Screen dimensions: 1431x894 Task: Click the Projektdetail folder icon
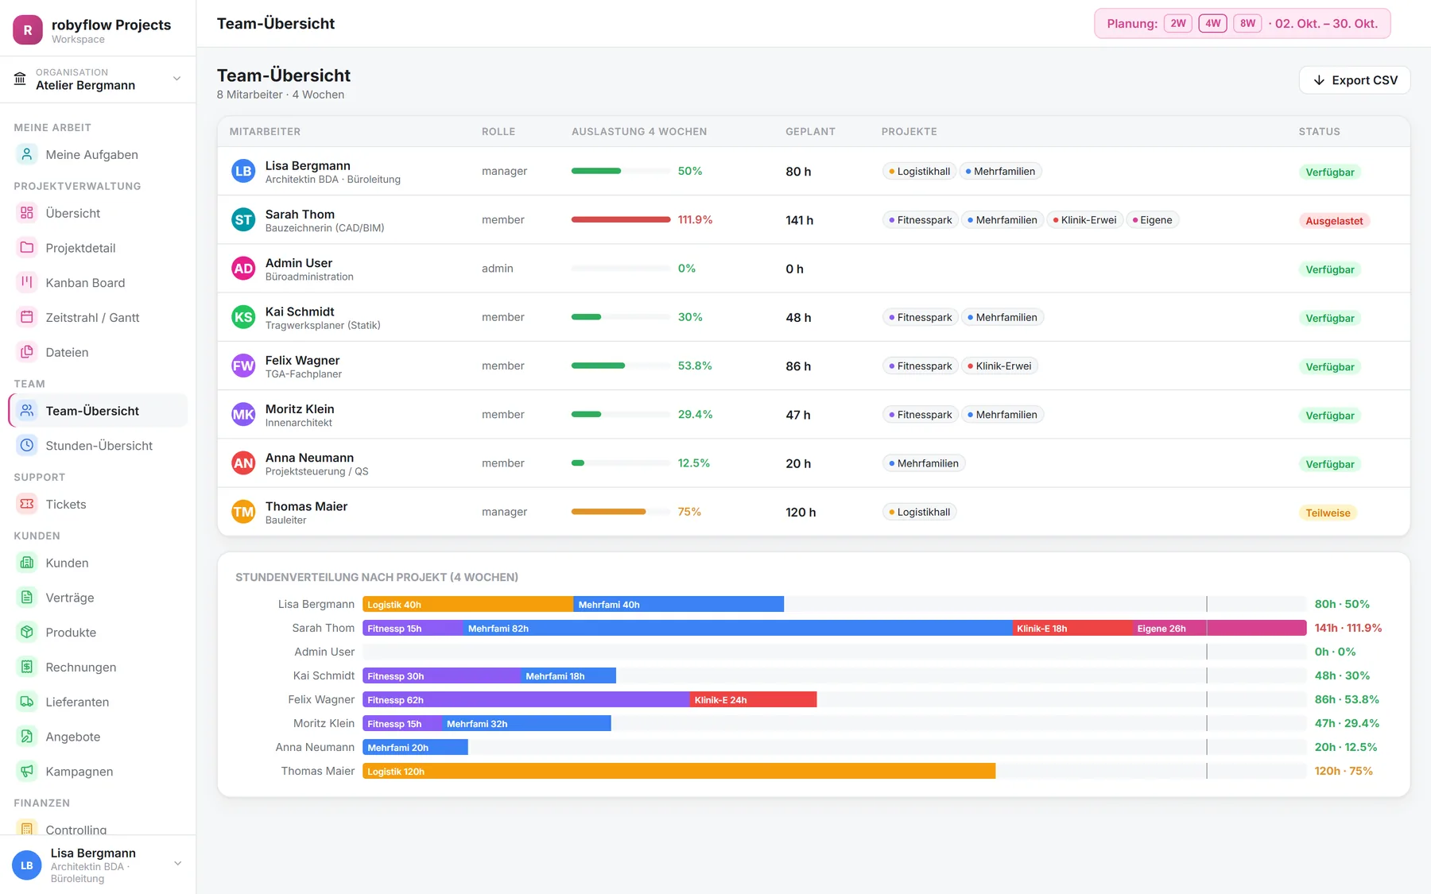pyautogui.click(x=27, y=248)
